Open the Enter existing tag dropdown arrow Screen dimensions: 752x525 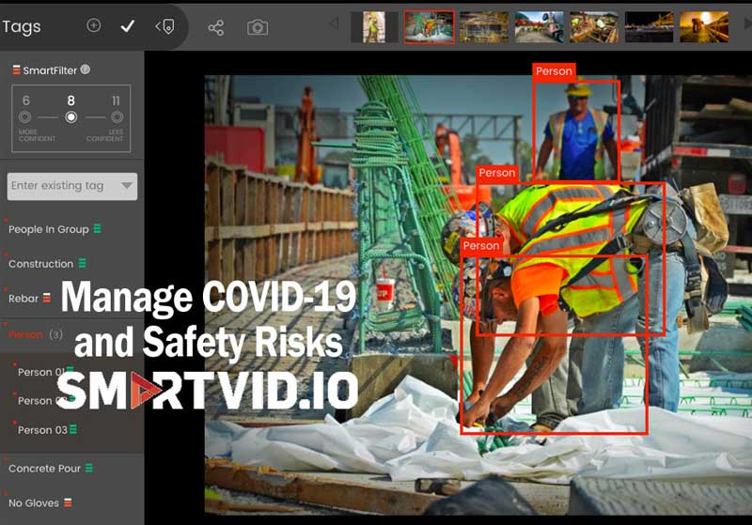(127, 185)
